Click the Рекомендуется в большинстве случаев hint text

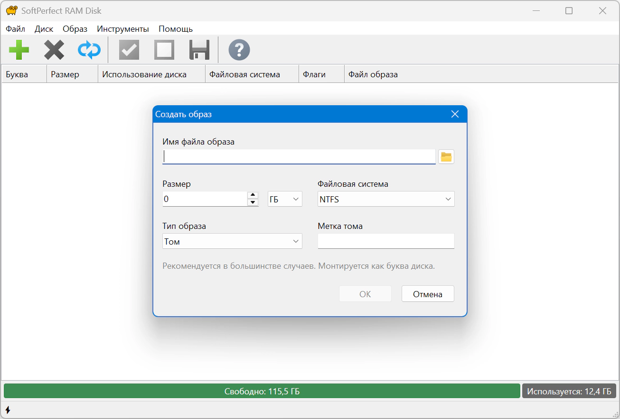299,266
